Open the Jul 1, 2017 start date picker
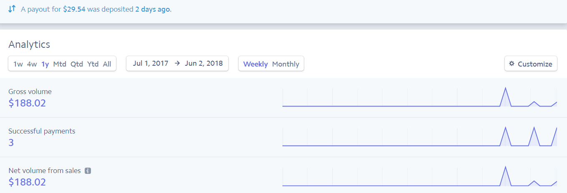 point(151,64)
